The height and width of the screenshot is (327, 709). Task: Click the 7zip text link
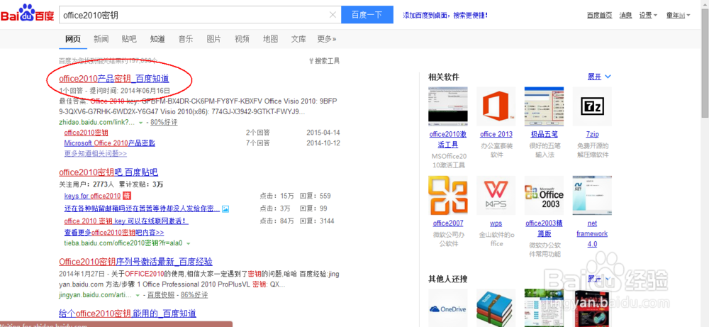[x=592, y=134]
